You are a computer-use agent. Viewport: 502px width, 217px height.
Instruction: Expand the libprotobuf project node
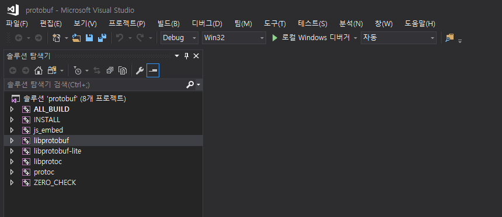click(x=12, y=140)
